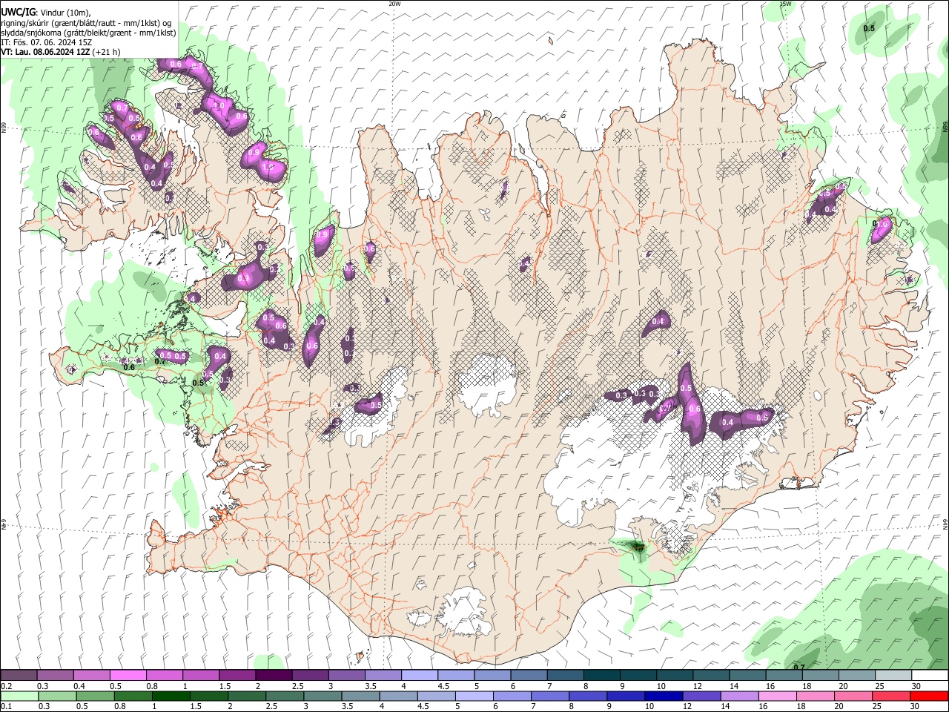Pick the white 30+ top-row swatch
949x712 pixels.
pos(930,676)
